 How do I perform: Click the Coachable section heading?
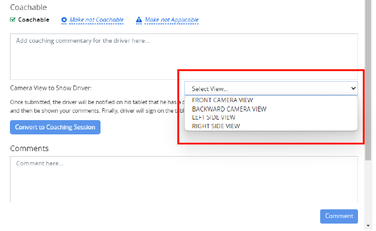point(29,7)
